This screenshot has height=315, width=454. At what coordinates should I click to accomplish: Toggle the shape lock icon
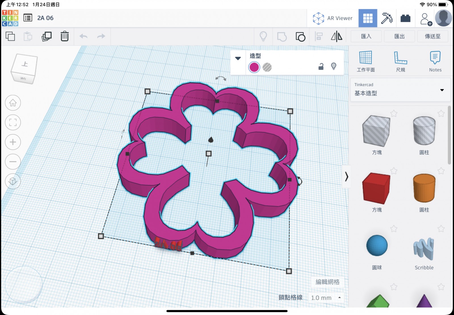click(321, 67)
